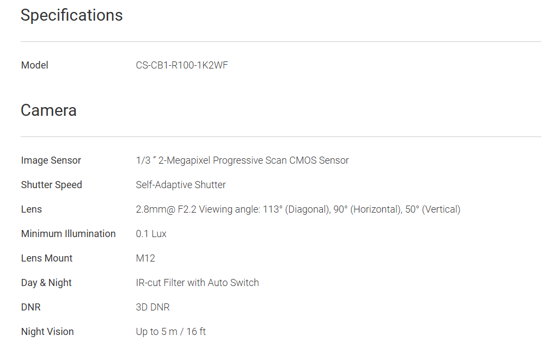This screenshot has width=551, height=348.
Task: Click the Lens row label
Action: point(31,209)
